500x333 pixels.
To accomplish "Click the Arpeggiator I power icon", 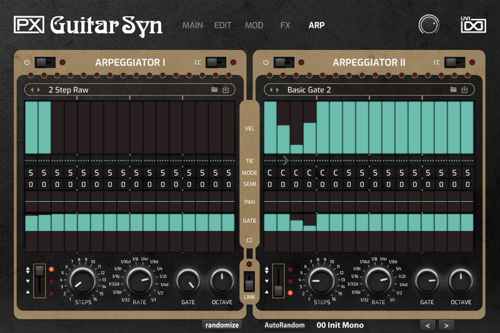I will coord(27,62).
